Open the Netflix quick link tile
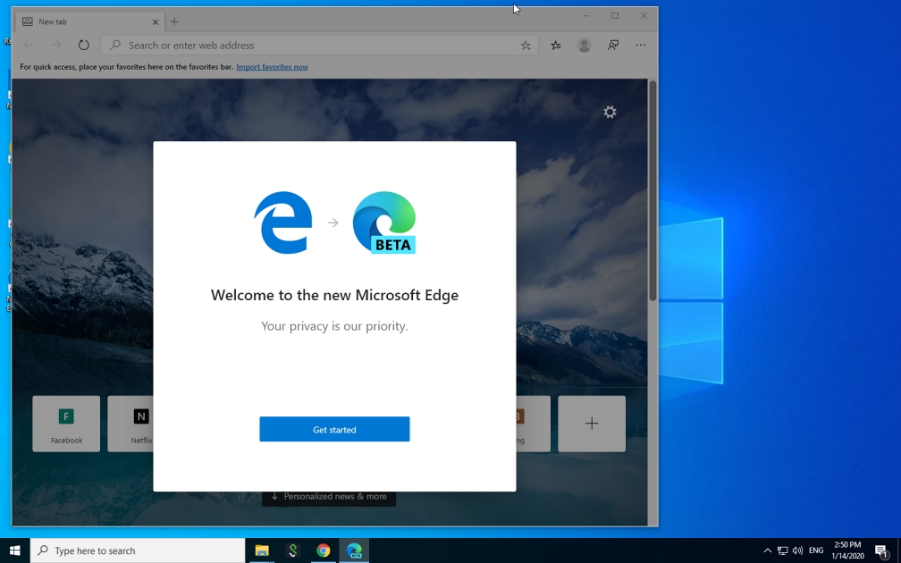This screenshot has width=901, height=563. point(131,424)
